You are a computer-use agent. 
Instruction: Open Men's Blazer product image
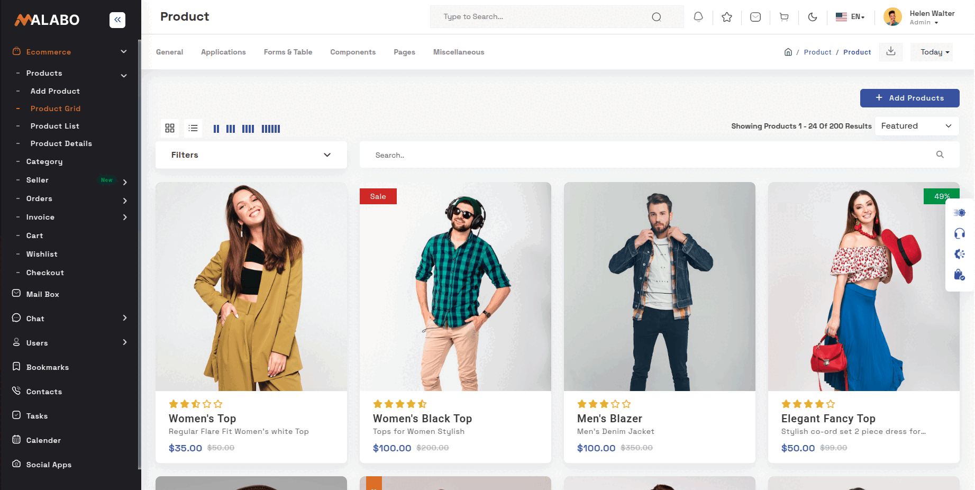tap(660, 286)
